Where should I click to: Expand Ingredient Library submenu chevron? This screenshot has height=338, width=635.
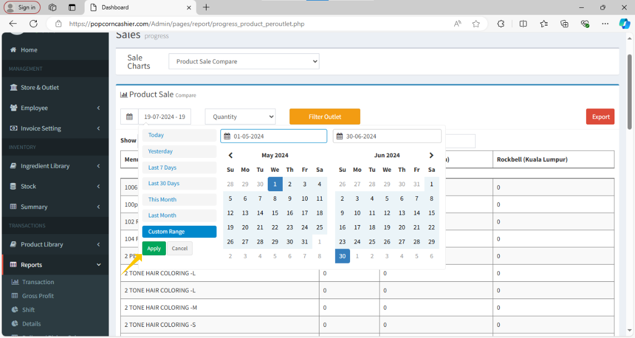point(99,166)
